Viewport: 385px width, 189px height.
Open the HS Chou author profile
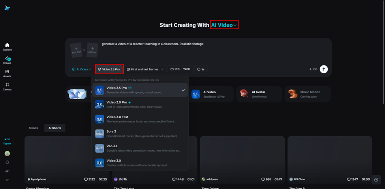297,180
